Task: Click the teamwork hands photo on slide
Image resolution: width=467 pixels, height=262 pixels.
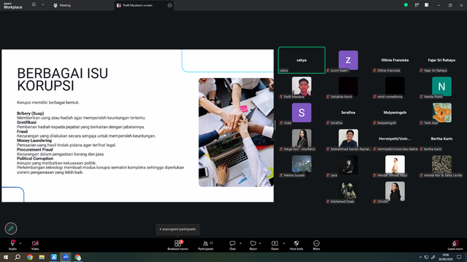Action: (x=236, y=132)
